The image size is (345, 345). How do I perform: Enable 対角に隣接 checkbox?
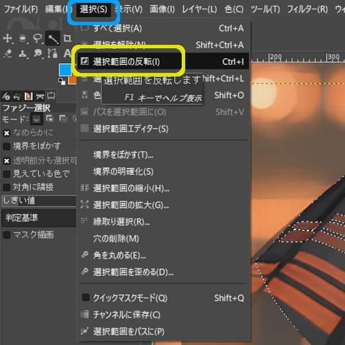click(6, 187)
